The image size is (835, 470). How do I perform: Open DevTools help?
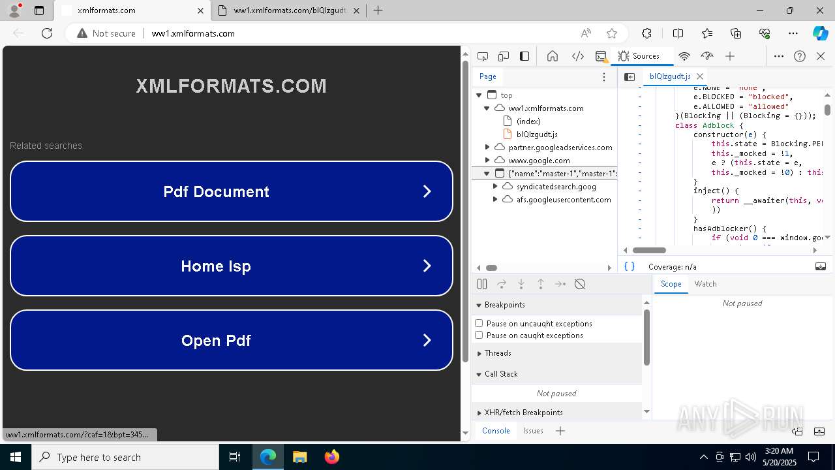pyautogui.click(x=800, y=56)
